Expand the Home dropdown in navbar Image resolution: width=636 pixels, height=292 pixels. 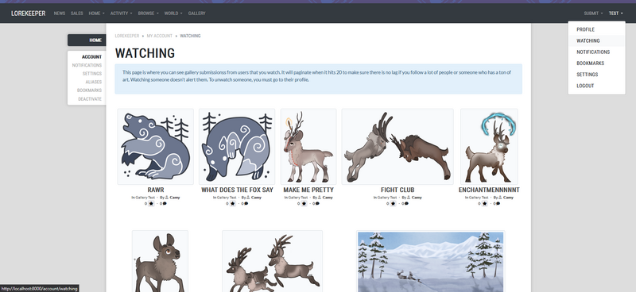[96, 13]
